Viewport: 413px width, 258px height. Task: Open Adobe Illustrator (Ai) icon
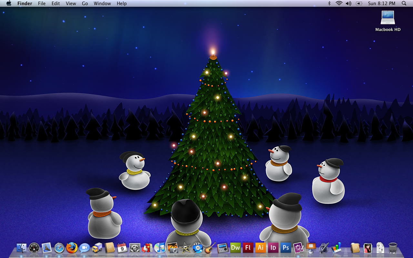261,248
